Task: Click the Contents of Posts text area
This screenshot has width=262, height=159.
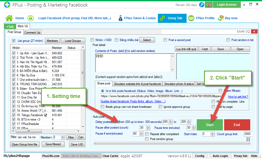Action: point(133,63)
